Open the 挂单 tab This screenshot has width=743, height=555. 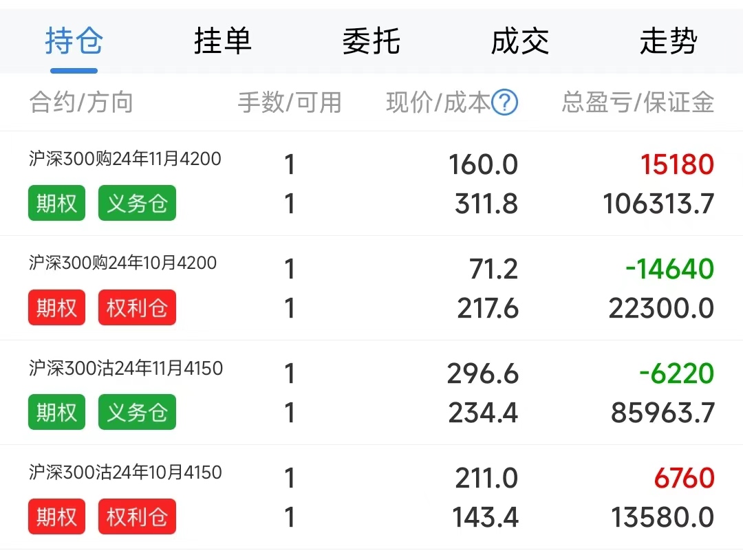(222, 41)
